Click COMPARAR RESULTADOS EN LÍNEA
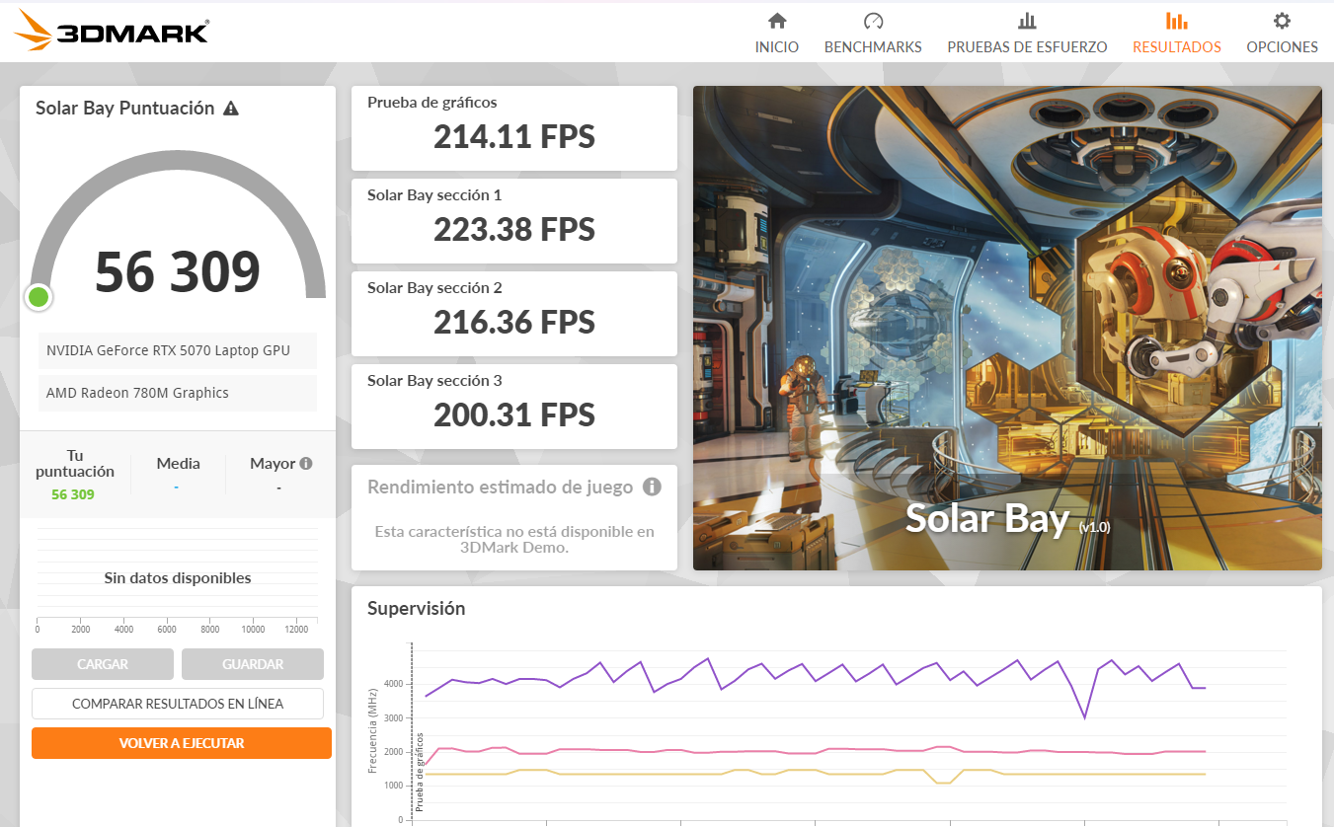Image resolution: width=1334 pixels, height=827 pixels. [178, 704]
